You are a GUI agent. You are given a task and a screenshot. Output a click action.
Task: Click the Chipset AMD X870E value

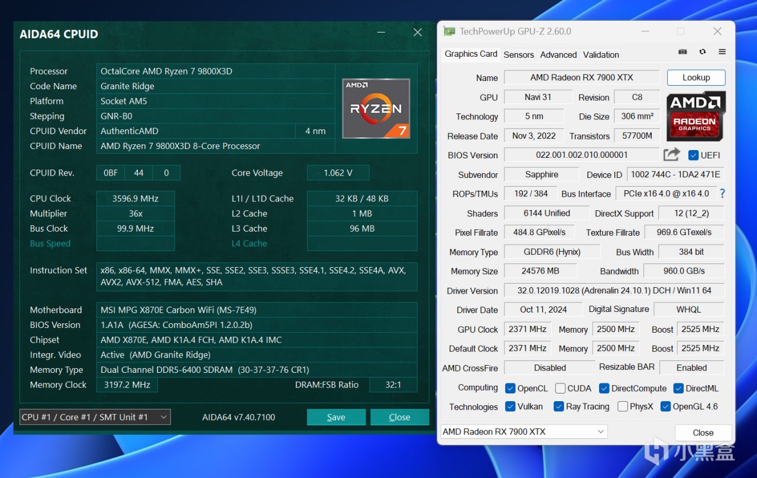coord(257,340)
